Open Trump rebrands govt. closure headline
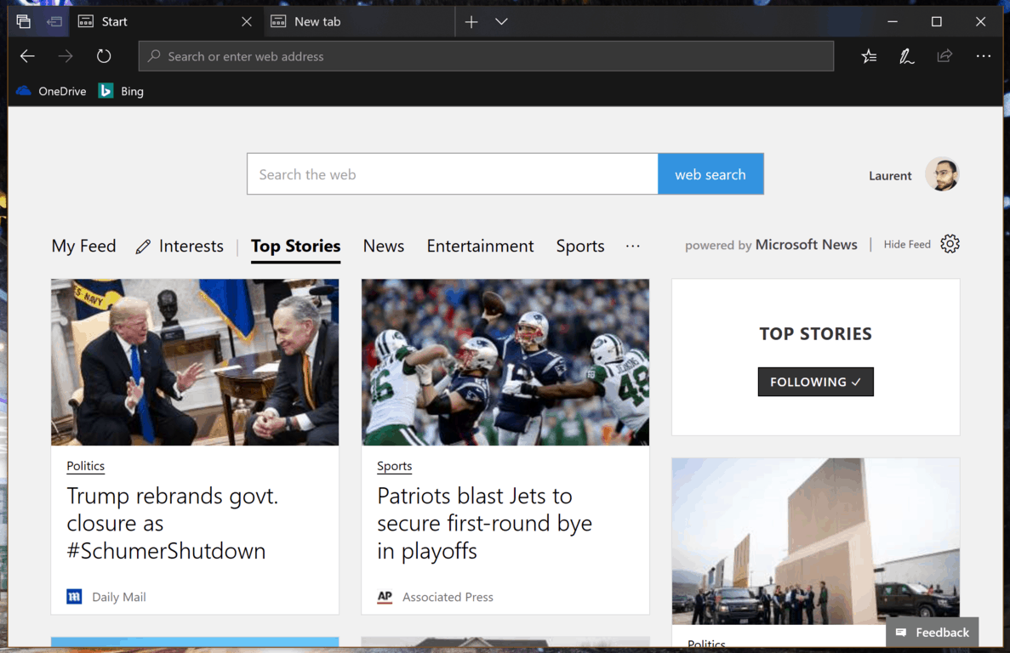The image size is (1010, 653). point(173,523)
